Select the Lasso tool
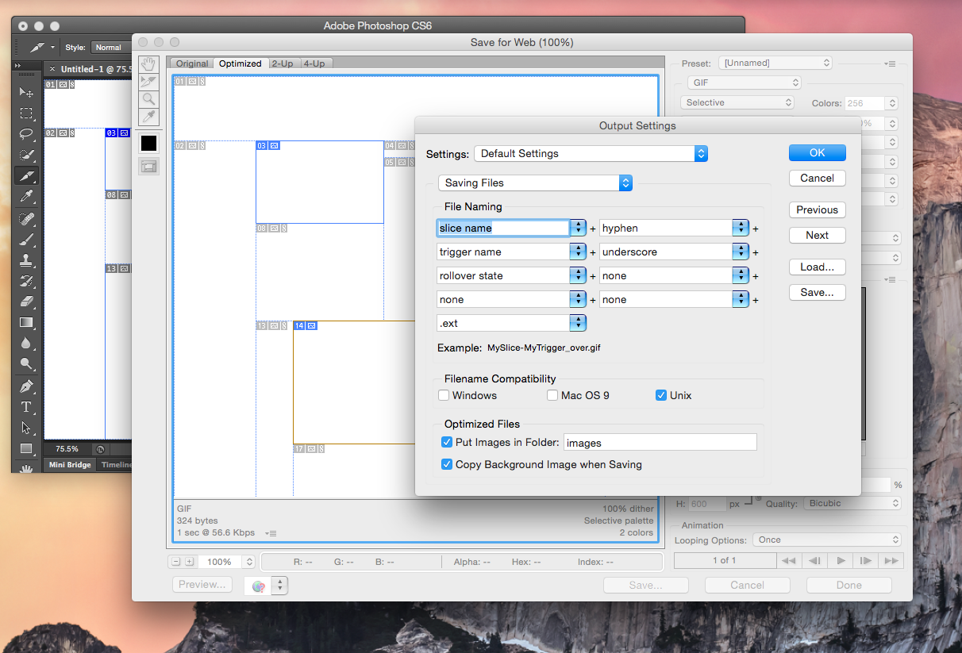 point(26,134)
